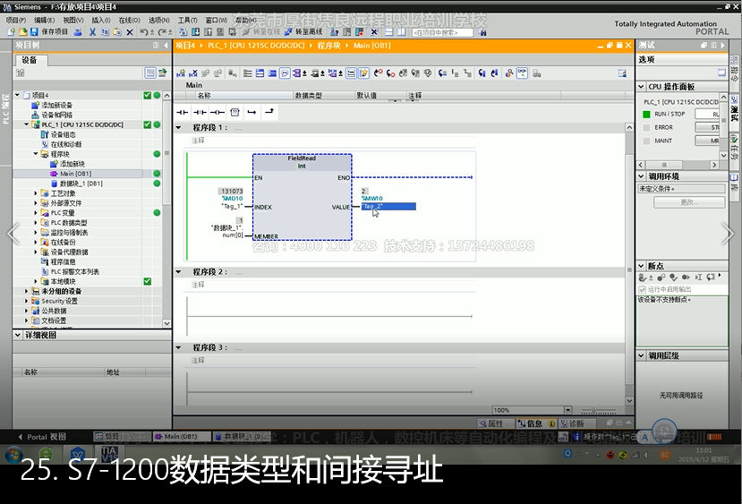
Task: Expand the 工艺对象 folder
Action: pyautogui.click(x=36, y=193)
